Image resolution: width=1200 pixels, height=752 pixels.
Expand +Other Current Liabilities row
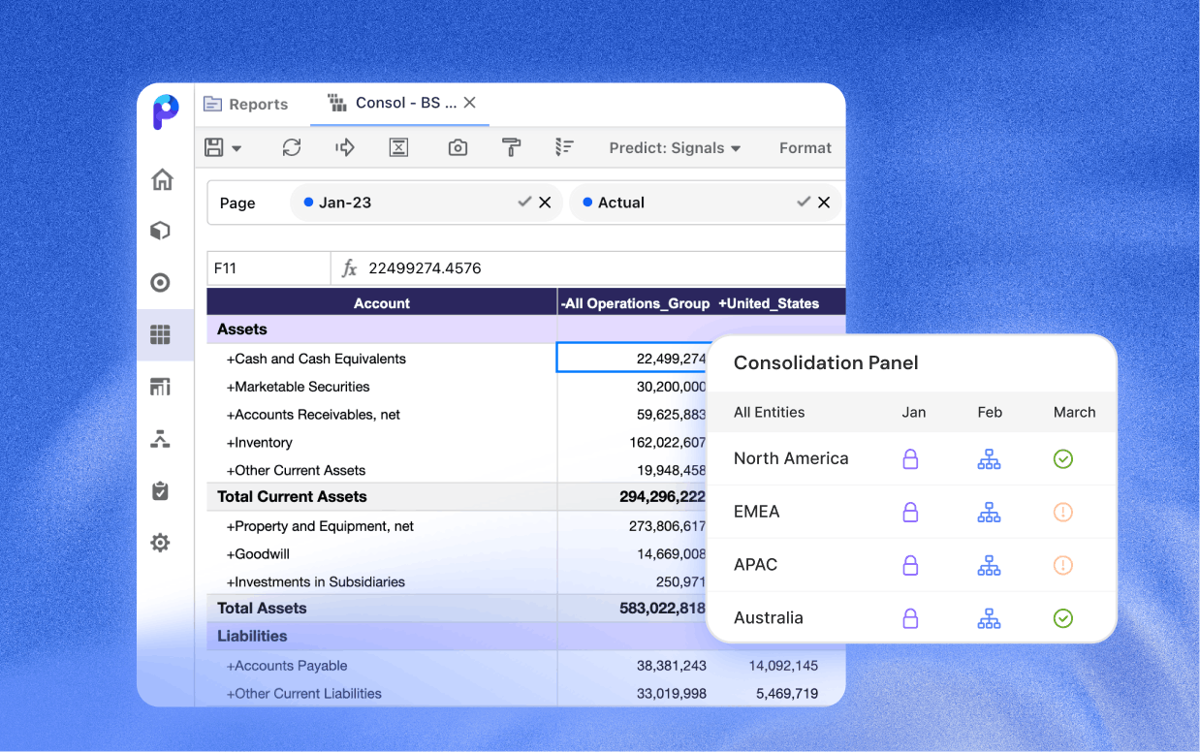(x=303, y=694)
